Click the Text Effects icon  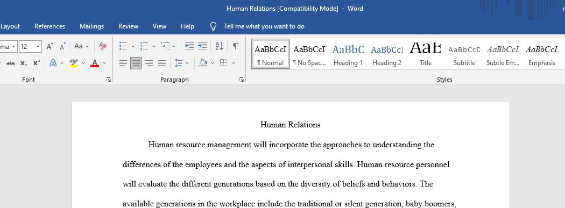click(x=53, y=63)
